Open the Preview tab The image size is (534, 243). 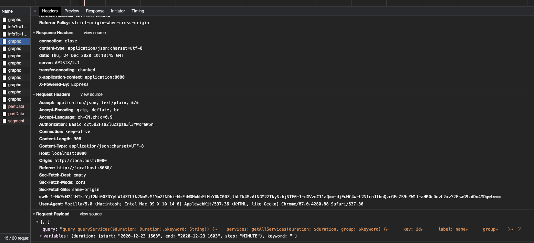pos(72,11)
